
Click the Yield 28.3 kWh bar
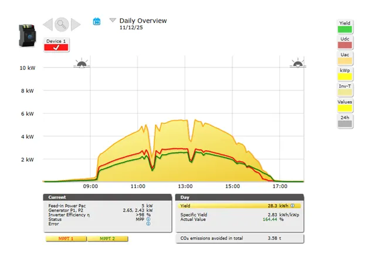click(240, 206)
